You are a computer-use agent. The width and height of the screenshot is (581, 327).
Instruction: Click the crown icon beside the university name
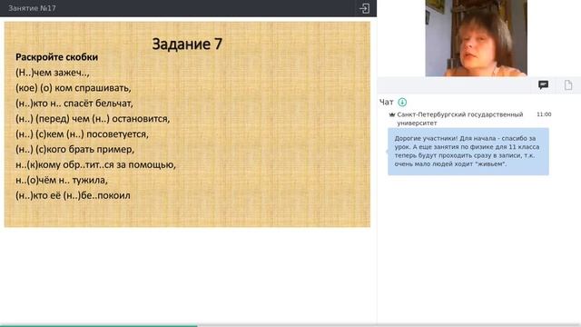point(391,114)
